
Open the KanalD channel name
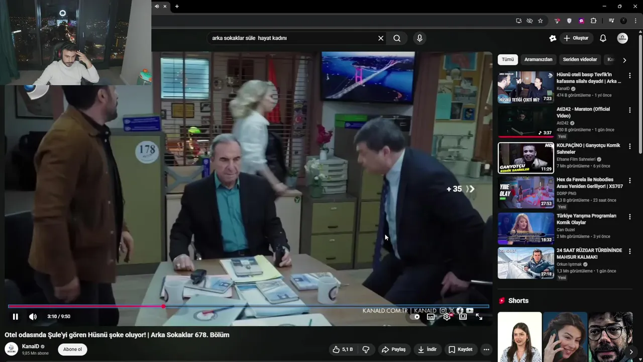click(x=31, y=346)
